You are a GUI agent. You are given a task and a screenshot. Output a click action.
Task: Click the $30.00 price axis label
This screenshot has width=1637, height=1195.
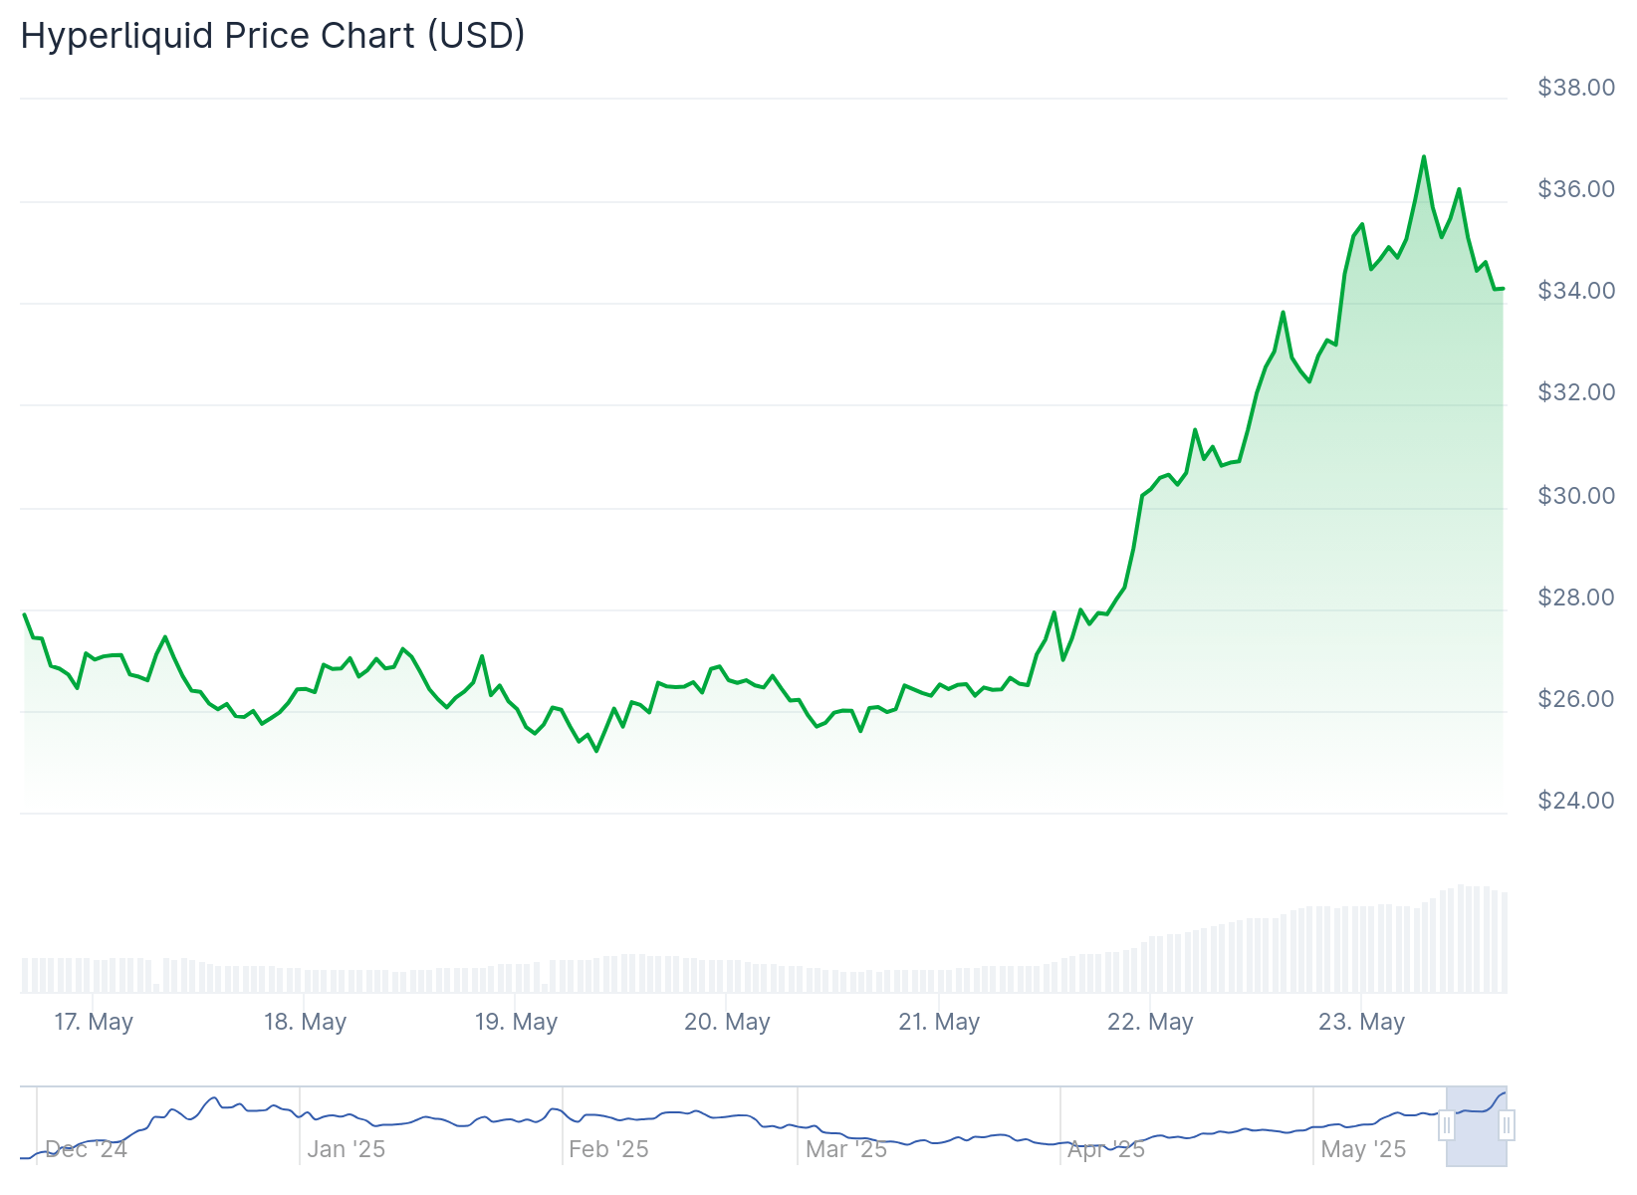pos(1576,496)
